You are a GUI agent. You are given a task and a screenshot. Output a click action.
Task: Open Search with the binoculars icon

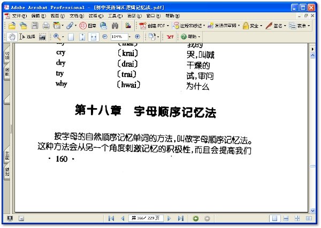115,26
